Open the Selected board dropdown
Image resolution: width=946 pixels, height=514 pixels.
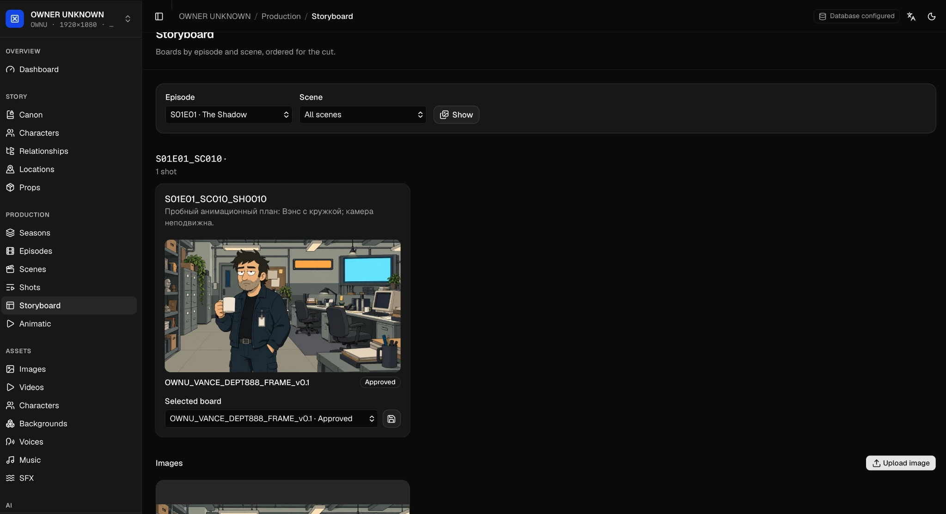pos(271,419)
